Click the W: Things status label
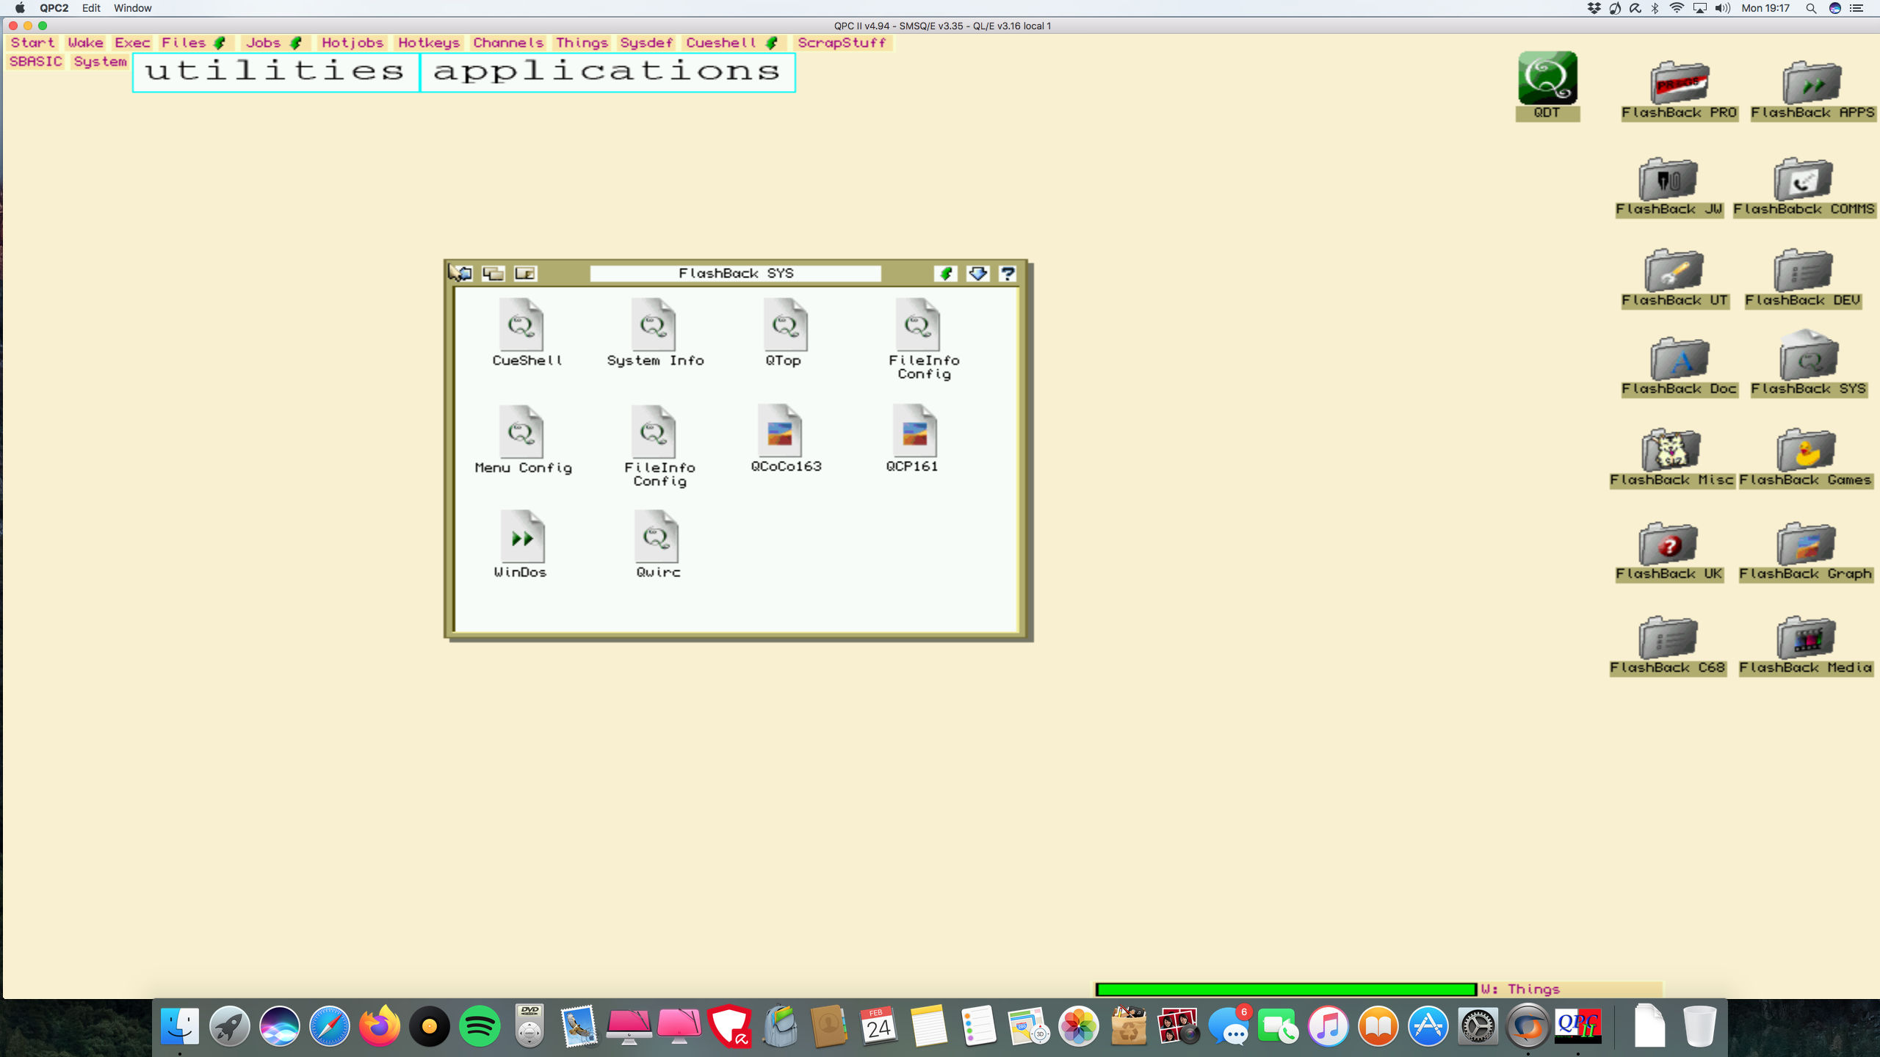The height and width of the screenshot is (1057, 1880). [1520, 989]
